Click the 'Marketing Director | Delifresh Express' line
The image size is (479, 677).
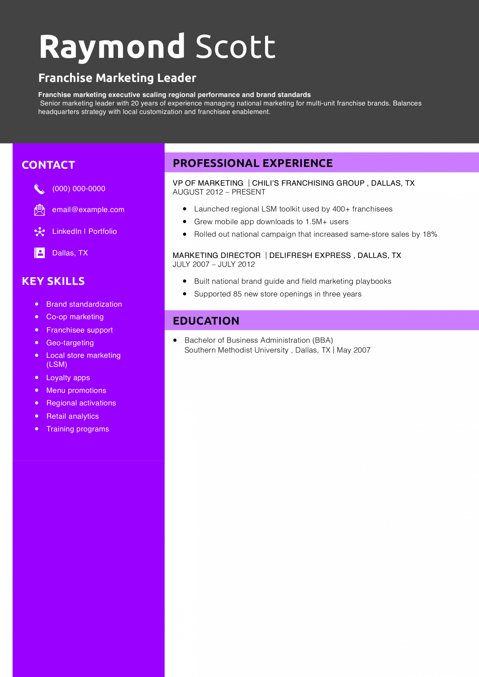[x=287, y=256]
